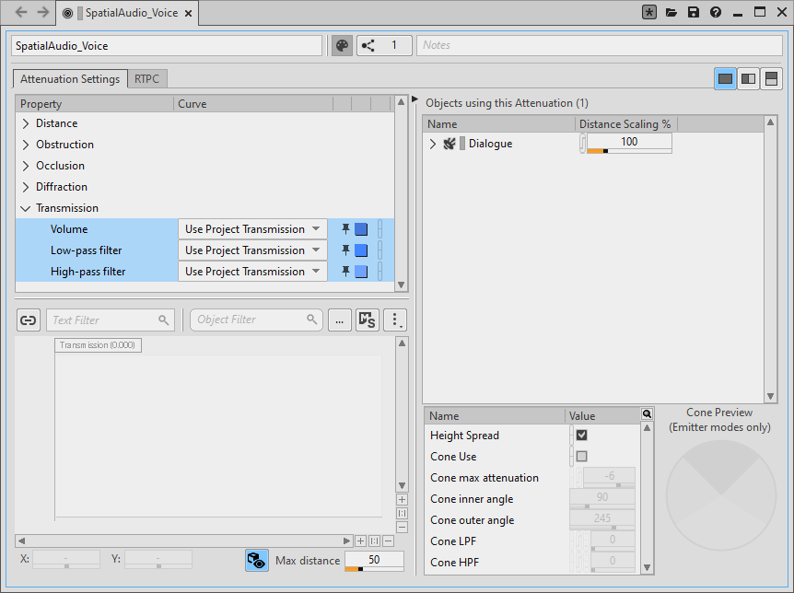Click the Max distance slider
The width and height of the screenshot is (794, 593).
tap(373, 569)
